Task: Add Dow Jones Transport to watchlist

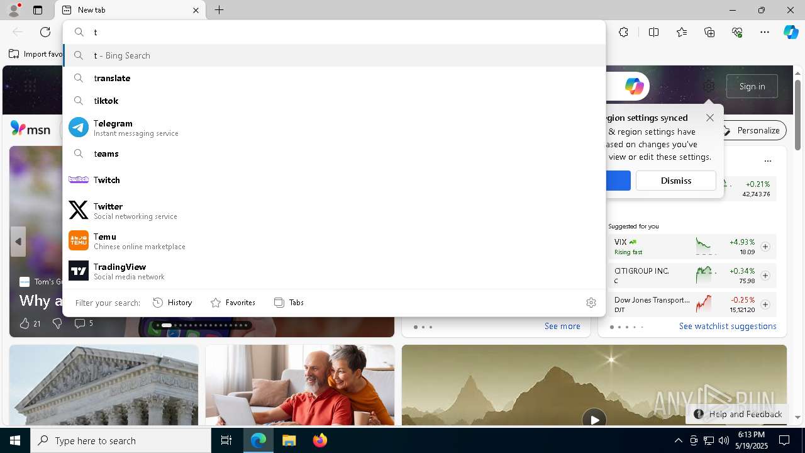Action: tap(765, 305)
